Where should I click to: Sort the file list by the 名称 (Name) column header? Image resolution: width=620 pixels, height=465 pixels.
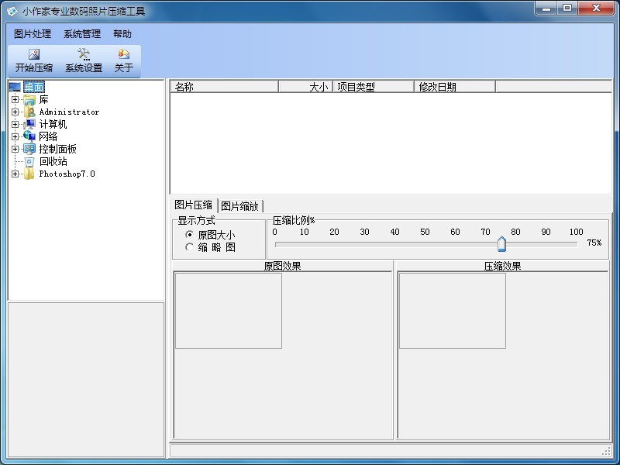pos(224,87)
